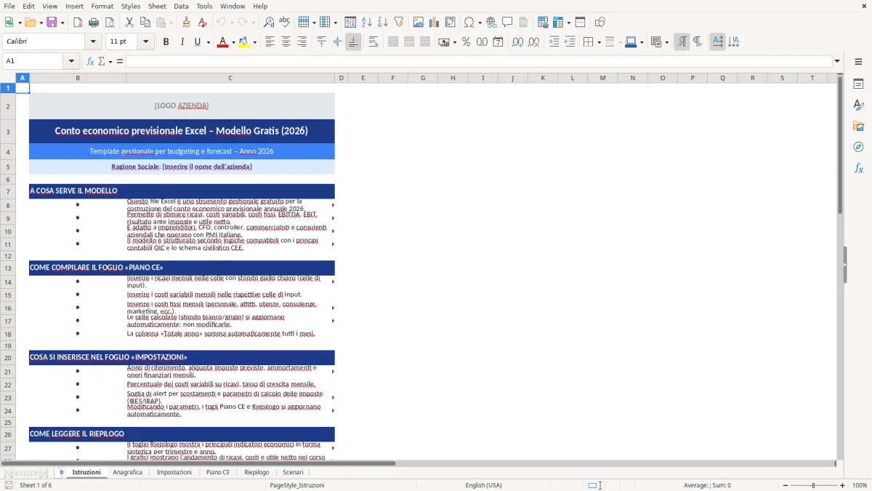Image resolution: width=872 pixels, height=491 pixels.
Task: Switch to the Piano CE sheet tab
Action: pyautogui.click(x=218, y=472)
